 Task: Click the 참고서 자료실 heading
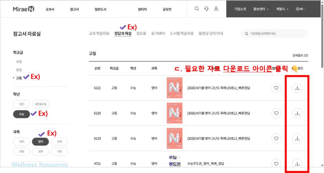(27, 34)
